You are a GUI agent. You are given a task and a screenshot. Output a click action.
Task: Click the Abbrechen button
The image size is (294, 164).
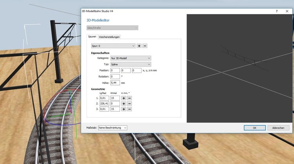(x=278, y=128)
